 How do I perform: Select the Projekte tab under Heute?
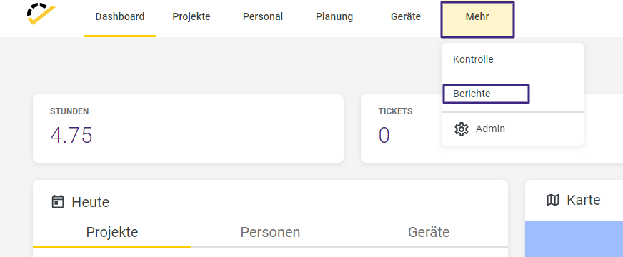[112, 233]
